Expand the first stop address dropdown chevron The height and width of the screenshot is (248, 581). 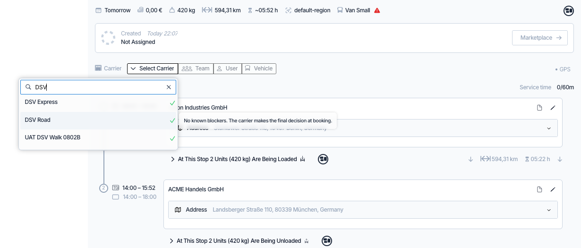[549, 128]
